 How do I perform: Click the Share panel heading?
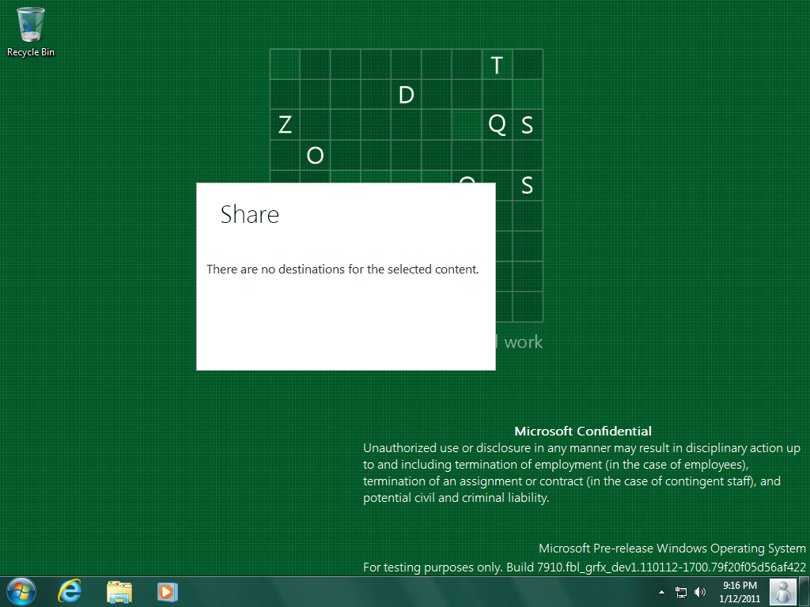point(249,214)
